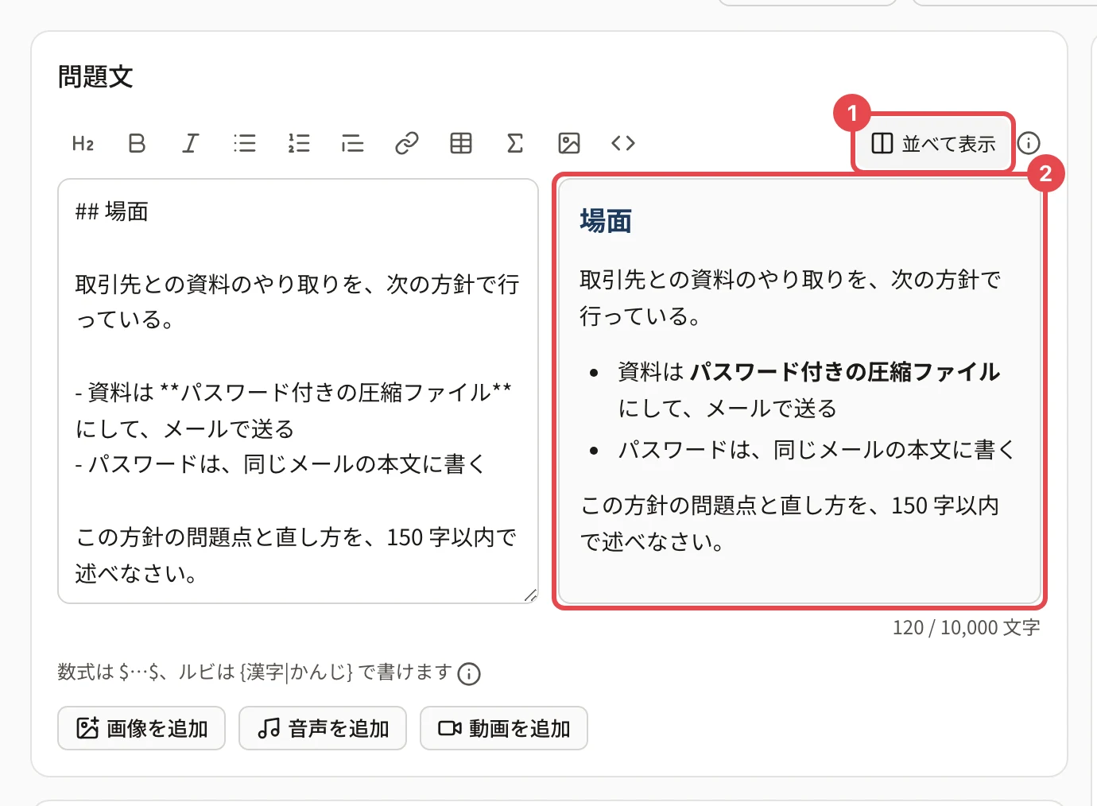Image resolution: width=1097 pixels, height=806 pixels.
Task: Click the 問題文 section title
Action: click(95, 77)
